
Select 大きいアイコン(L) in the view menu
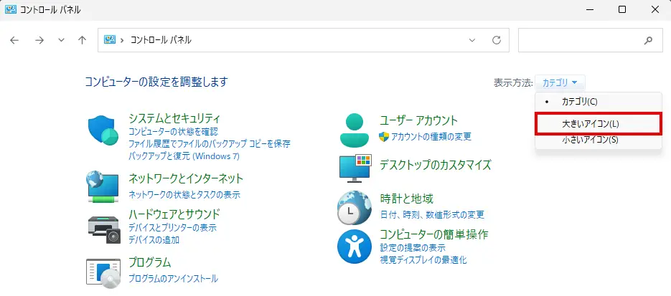[x=599, y=124]
